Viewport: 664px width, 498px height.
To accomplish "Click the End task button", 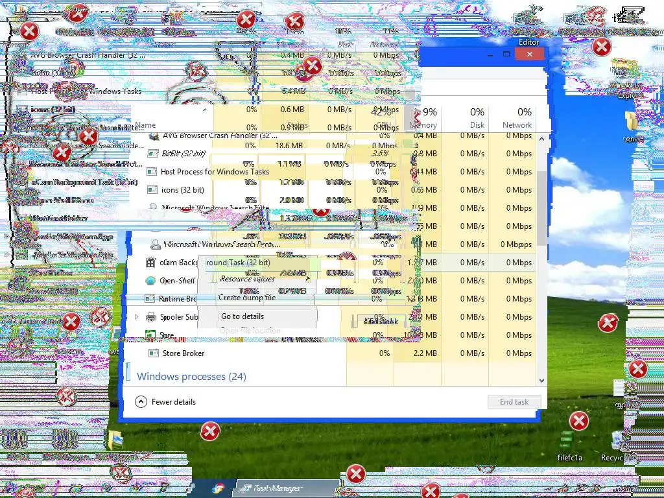I will pyautogui.click(x=514, y=402).
